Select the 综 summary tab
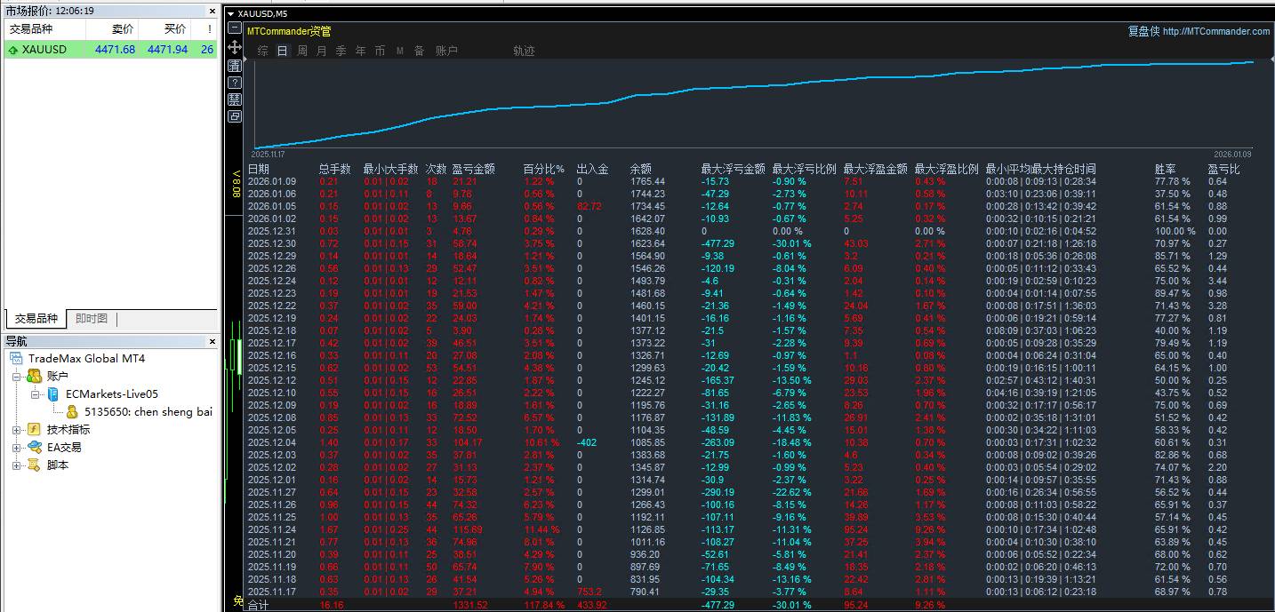This screenshot has height=612, width=1275. click(263, 52)
